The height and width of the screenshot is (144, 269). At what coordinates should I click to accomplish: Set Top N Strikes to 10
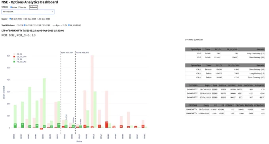tap(25, 25)
